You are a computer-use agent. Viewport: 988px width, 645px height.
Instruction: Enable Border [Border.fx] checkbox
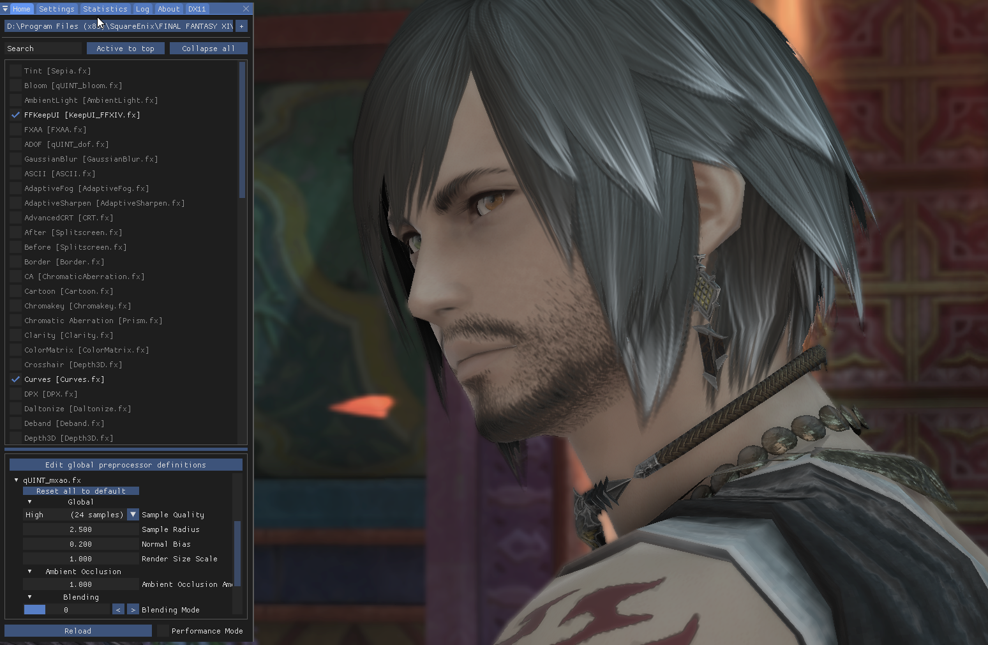[x=15, y=262]
